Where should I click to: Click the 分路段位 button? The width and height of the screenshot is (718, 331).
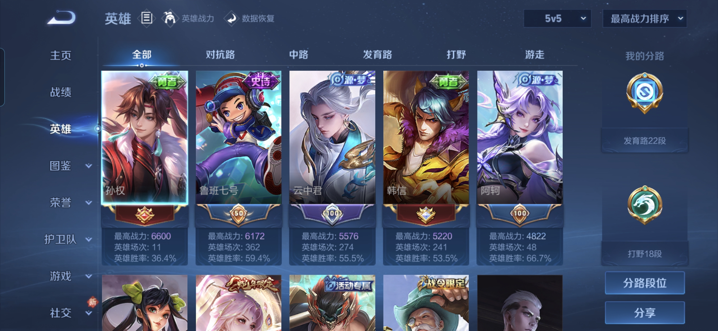click(645, 283)
